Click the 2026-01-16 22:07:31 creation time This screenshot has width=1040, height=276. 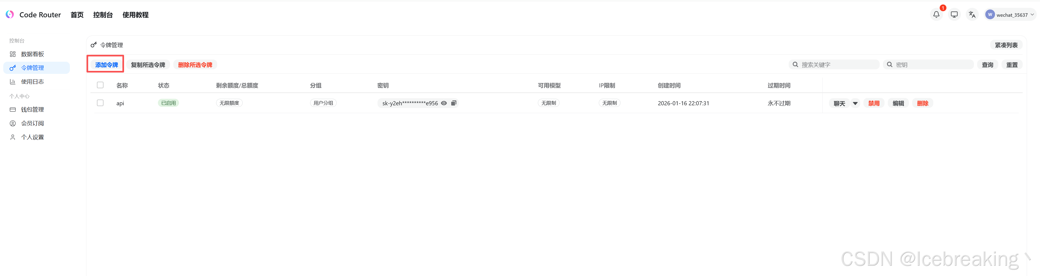click(683, 103)
